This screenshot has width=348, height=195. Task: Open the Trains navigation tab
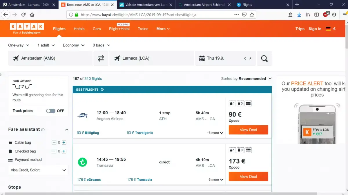click(x=143, y=29)
